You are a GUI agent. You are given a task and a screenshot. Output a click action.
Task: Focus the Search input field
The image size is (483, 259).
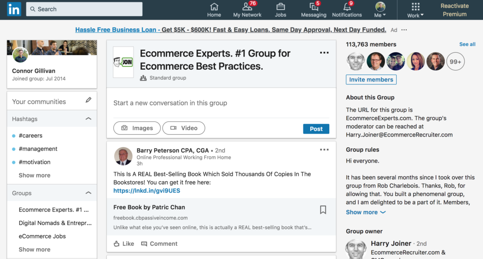click(x=84, y=9)
